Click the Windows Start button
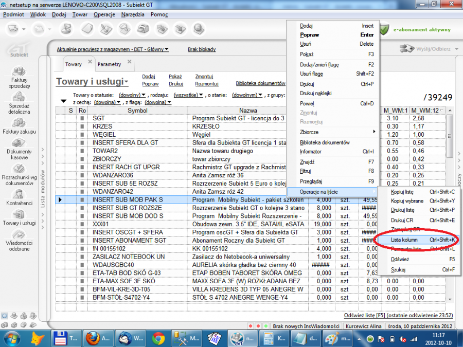Viewport: 463px width, 347px height. (11, 338)
